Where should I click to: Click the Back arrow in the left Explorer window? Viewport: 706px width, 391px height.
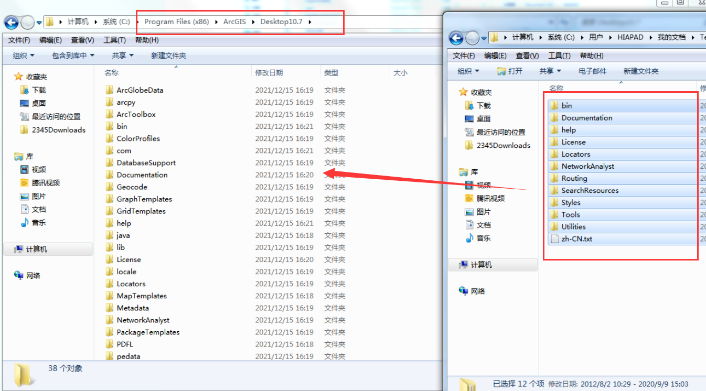[11, 22]
